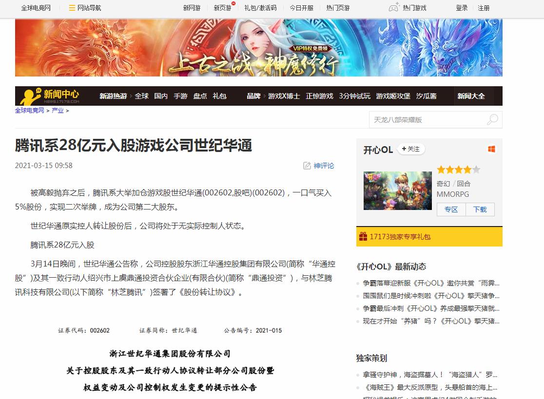Click the 独家策划 heading
Image resolution: width=544 pixels, height=399 pixels.
(371, 358)
